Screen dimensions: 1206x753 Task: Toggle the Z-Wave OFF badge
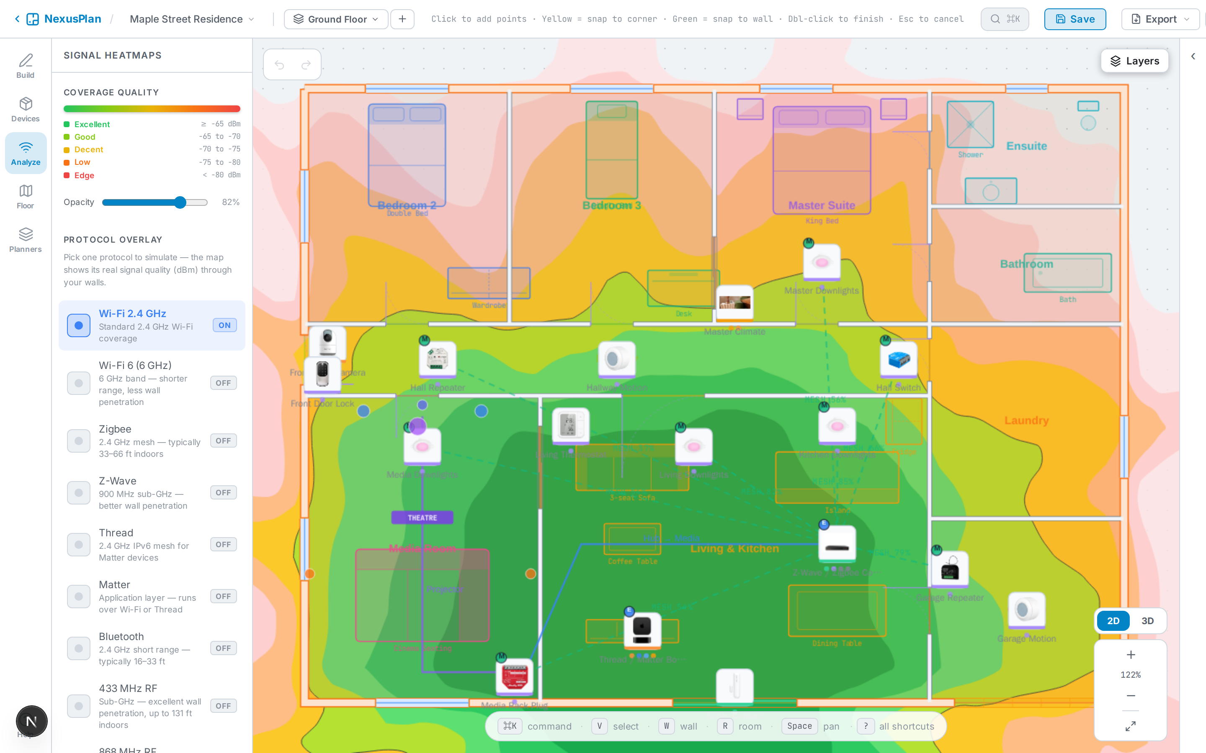click(x=223, y=492)
